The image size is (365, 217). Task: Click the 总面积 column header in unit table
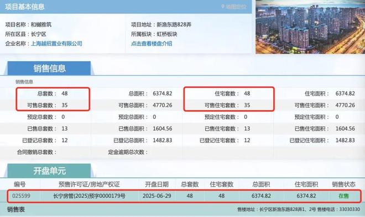(261, 184)
